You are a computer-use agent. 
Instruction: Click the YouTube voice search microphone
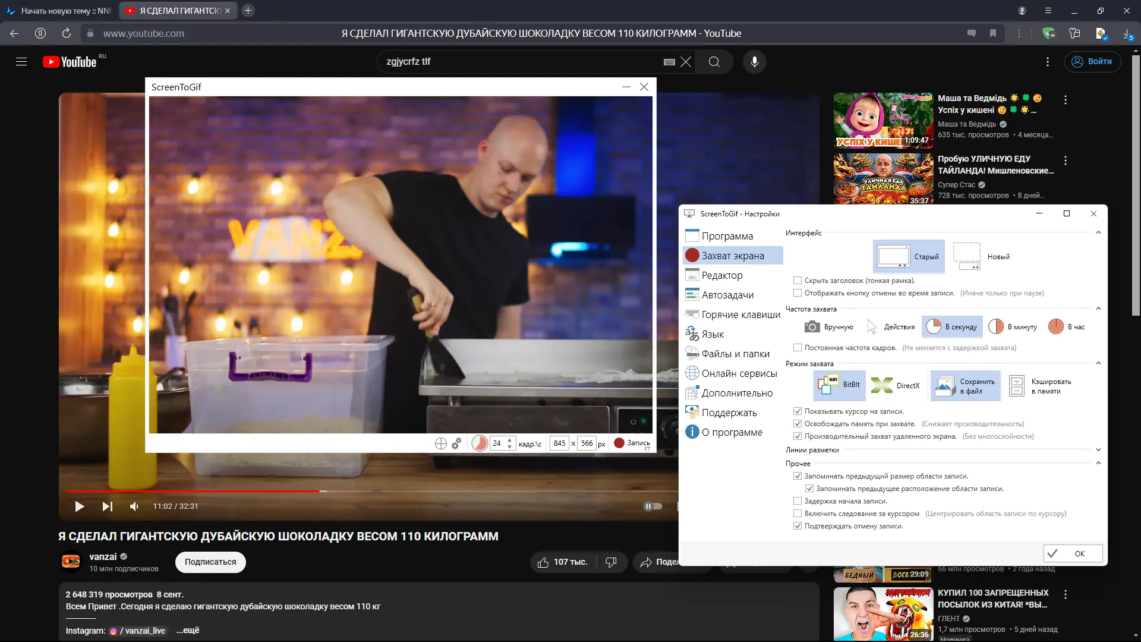[x=754, y=62]
